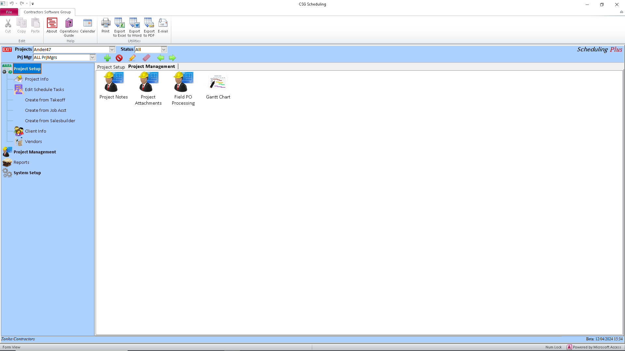Open Create from Takeoff
The image size is (625, 351).
[45, 100]
